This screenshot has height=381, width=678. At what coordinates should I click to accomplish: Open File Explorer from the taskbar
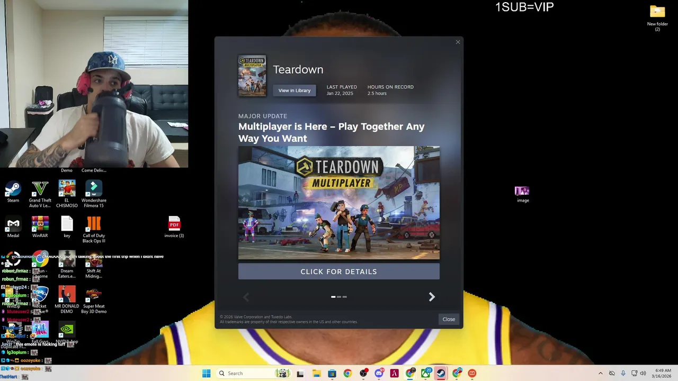316,374
